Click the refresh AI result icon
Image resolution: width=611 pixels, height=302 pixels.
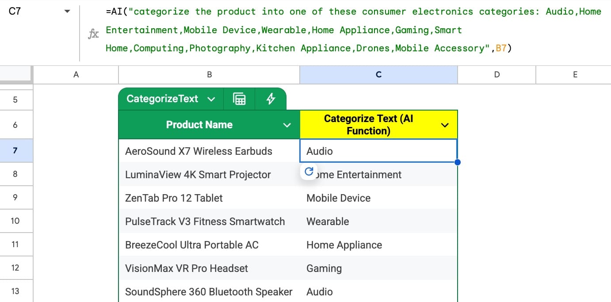pyautogui.click(x=309, y=172)
